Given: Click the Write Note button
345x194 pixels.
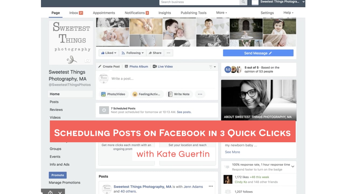Looking at the screenshot, I should (x=179, y=94).
